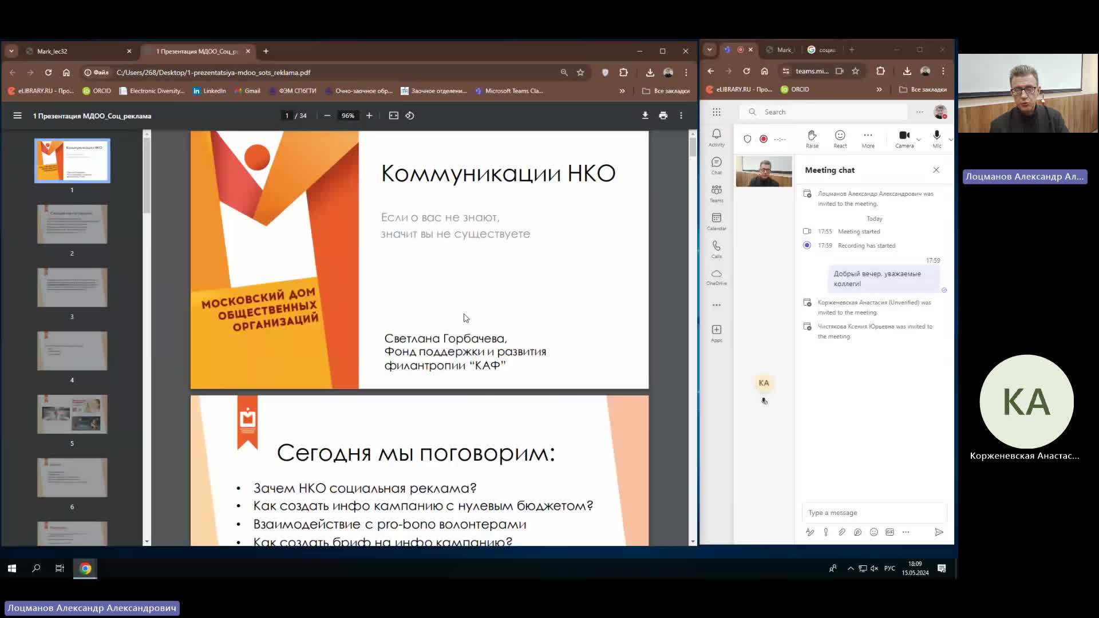Click the PDF document vertical scrollbar
1099x618 pixels.
[693, 146]
